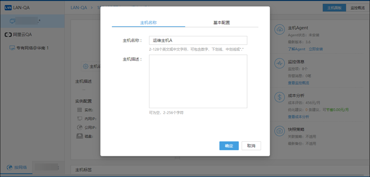Click the 阿里云QA cloud provider icon
Screen dimensions: 370x177
coord(8,35)
